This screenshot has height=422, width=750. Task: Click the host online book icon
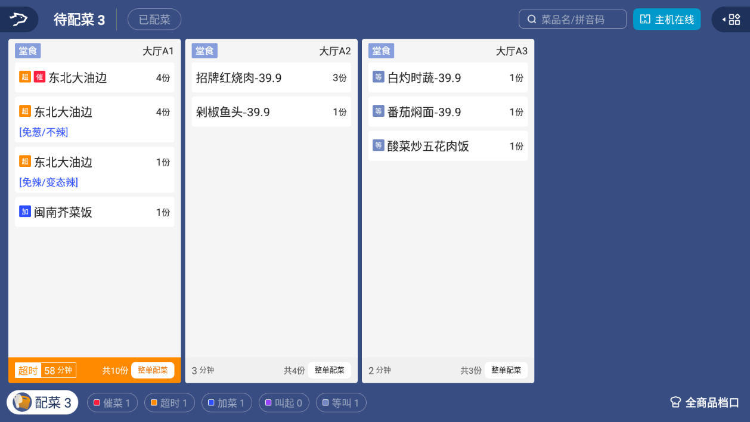pyautogui.click(x=645, y=19)
